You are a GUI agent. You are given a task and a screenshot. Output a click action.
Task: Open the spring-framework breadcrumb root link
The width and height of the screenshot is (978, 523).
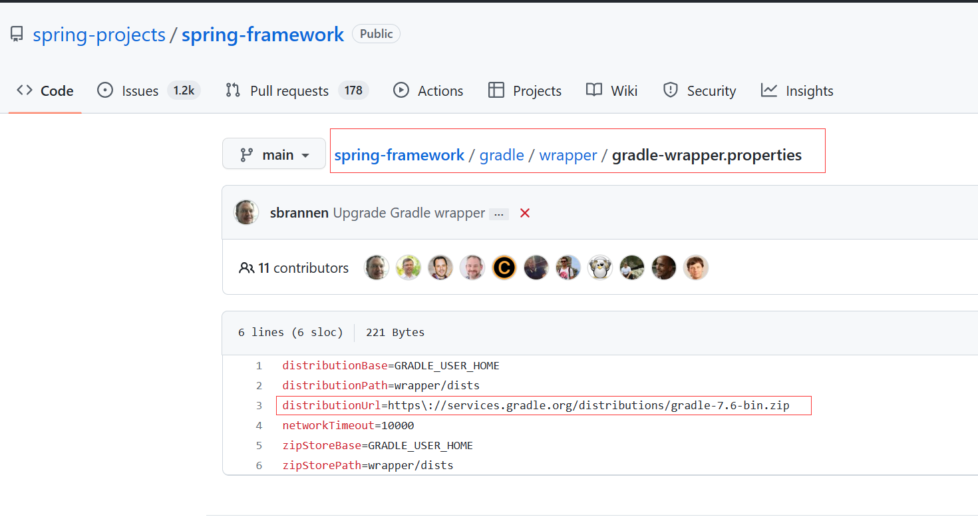pyautogui.click(x=399, y=155)
